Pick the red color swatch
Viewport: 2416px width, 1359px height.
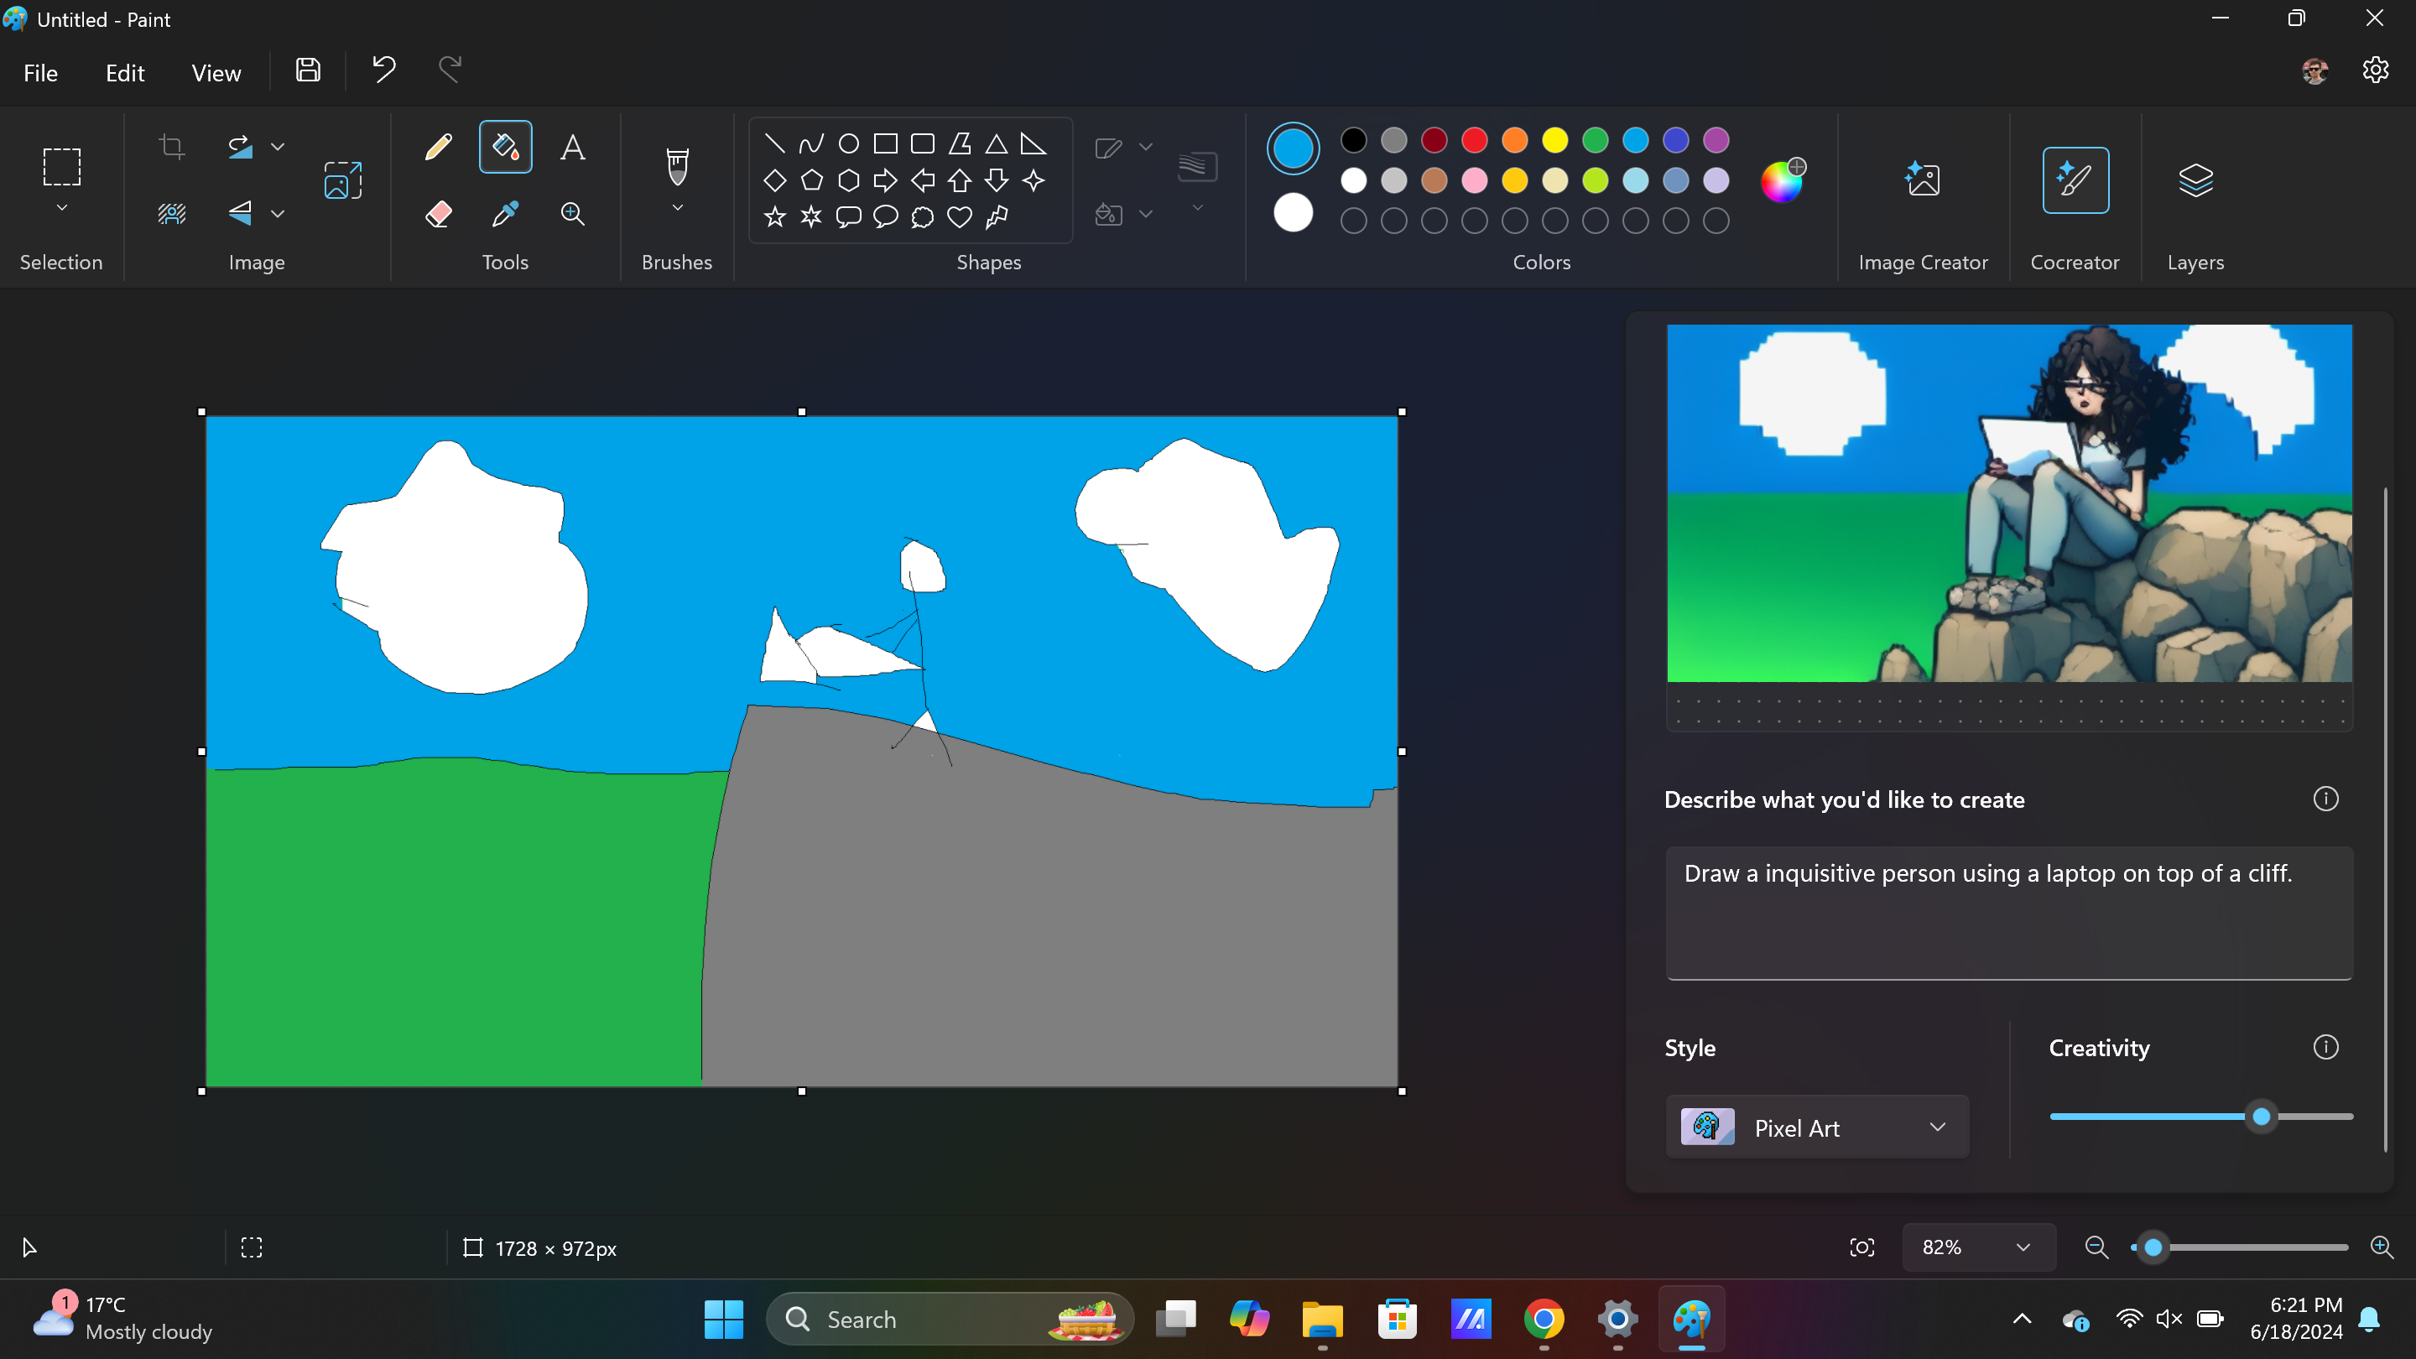(1475, 141)
